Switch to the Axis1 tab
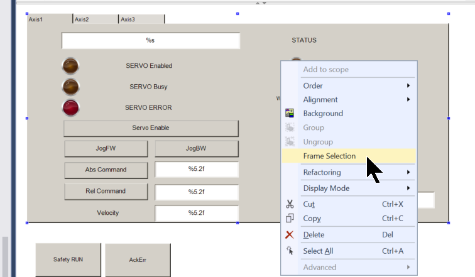Viewport: 475px width, 277px height. [x=50, y=19]
